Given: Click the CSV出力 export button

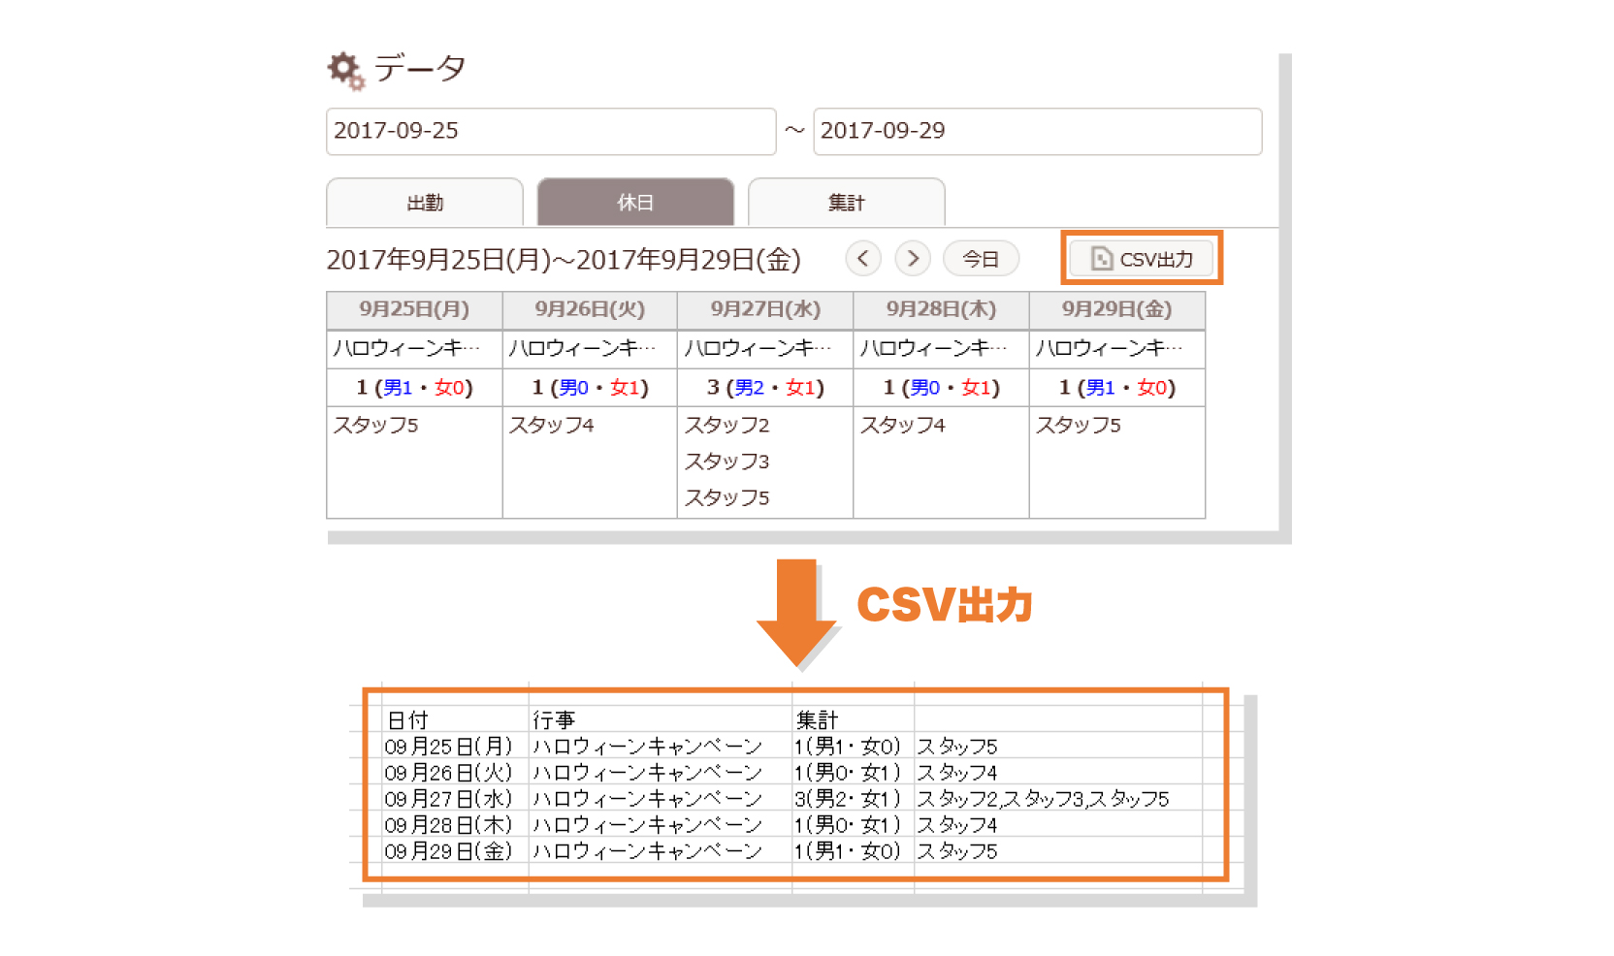Looking at the screenshot, I should [1142, 259].
